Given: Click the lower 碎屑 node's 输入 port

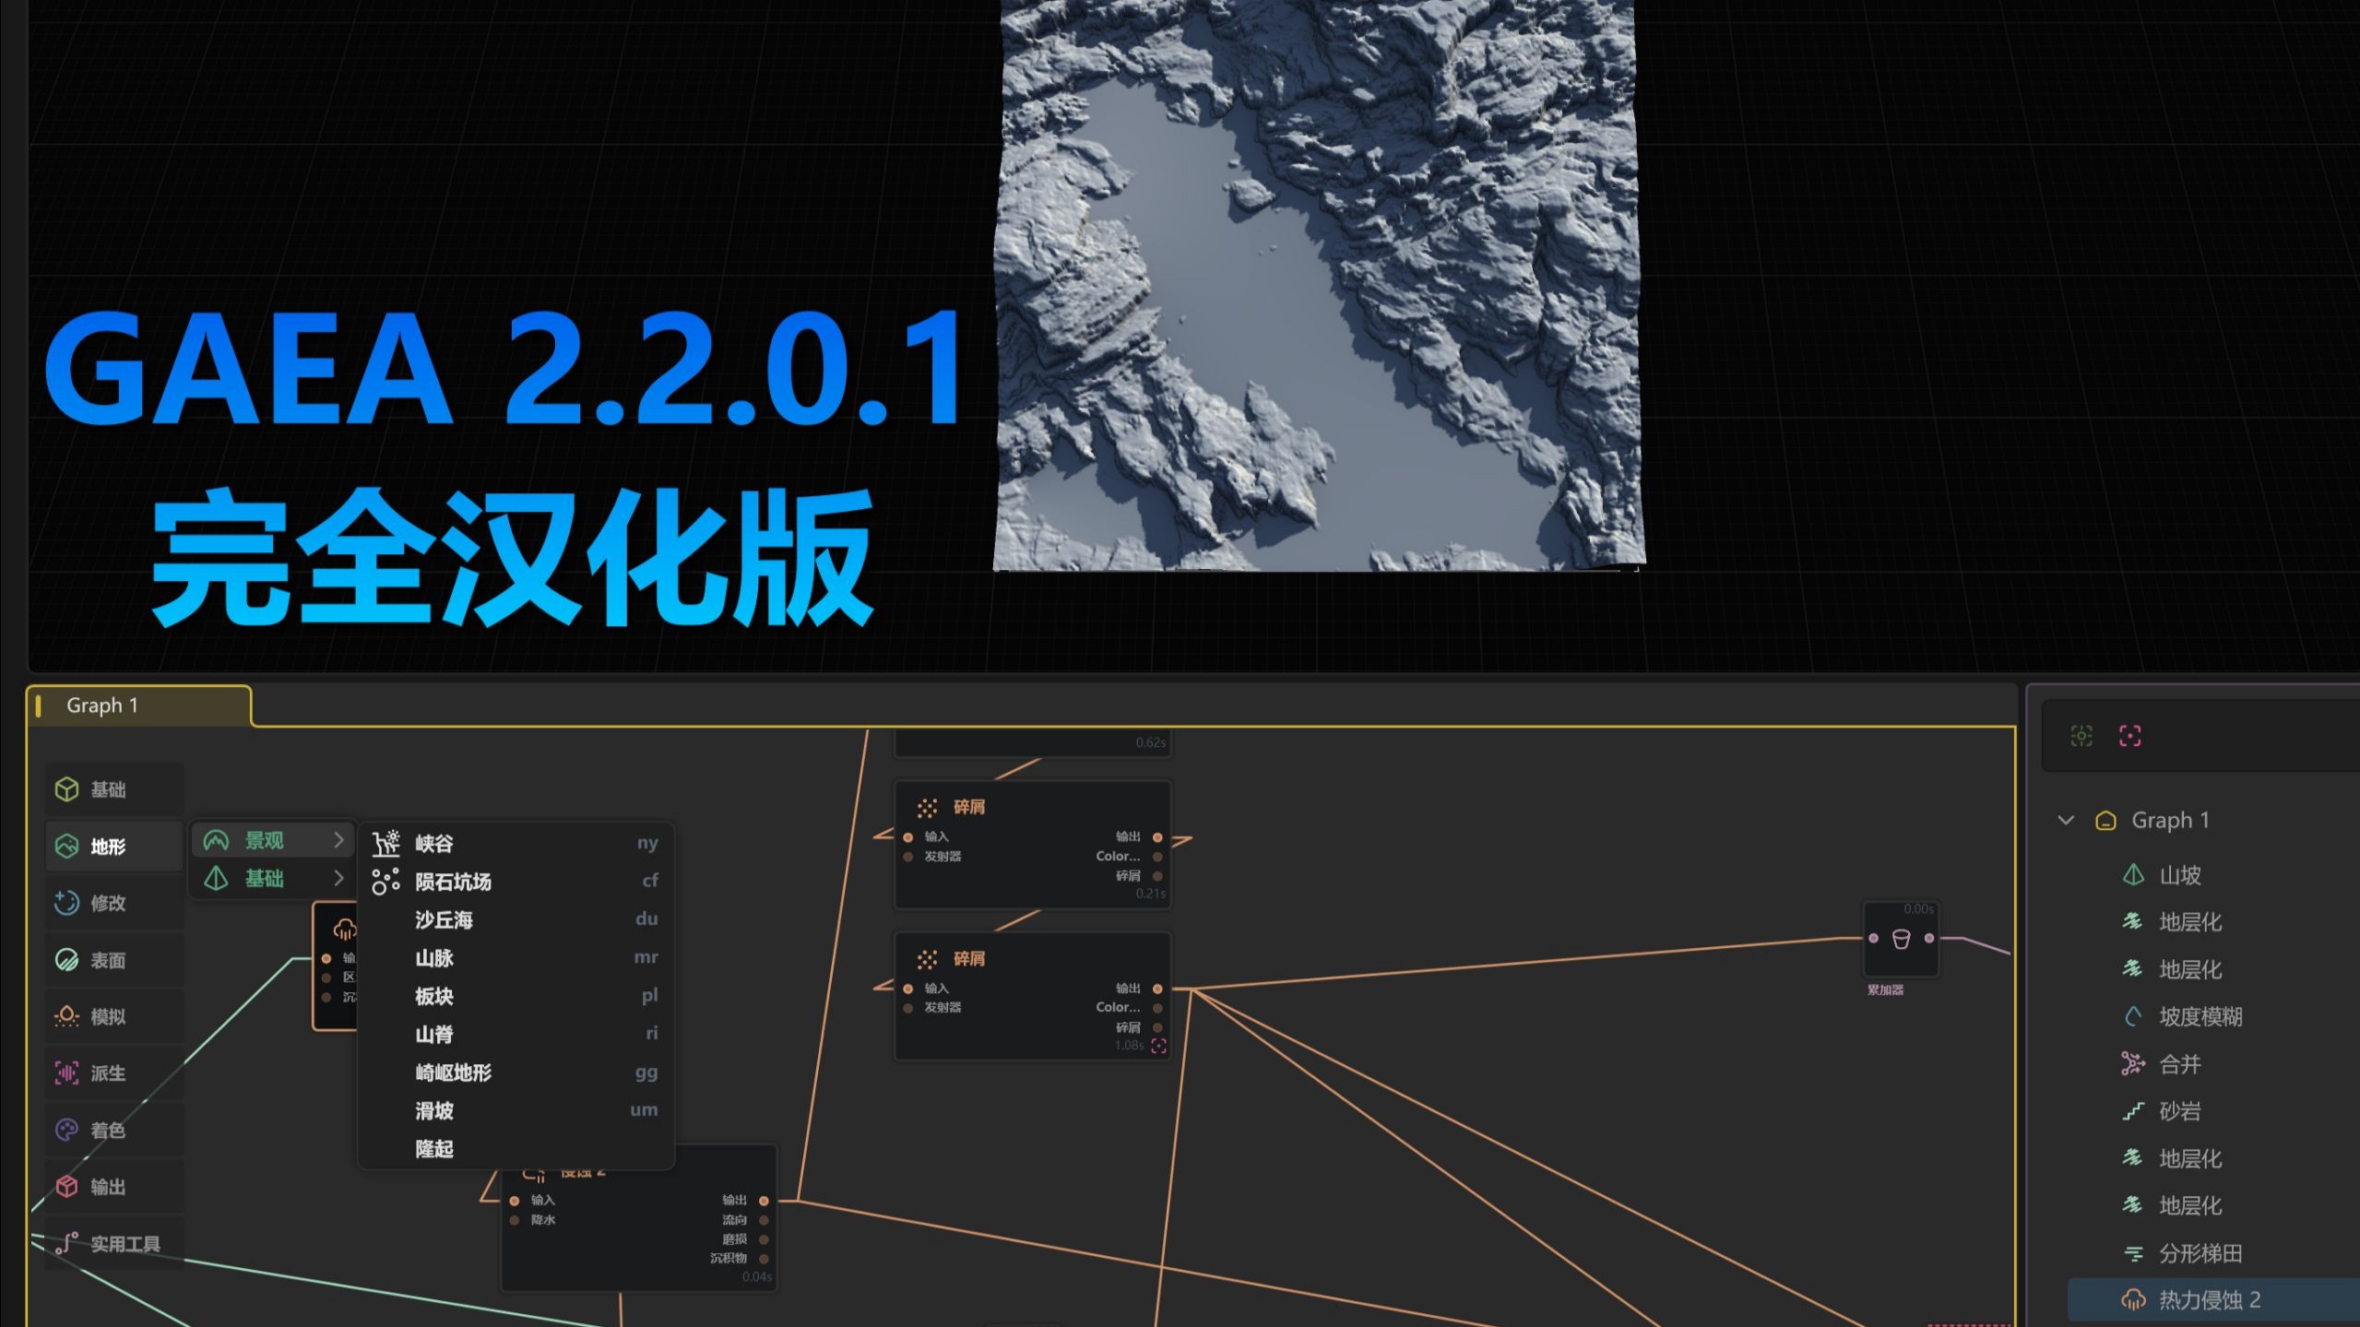Looking at the screenshot, I should tap(908, 989).
